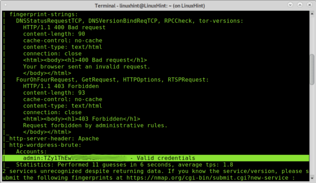Maximize the Terminal window

pyautogui.click(x=300, y=5)
